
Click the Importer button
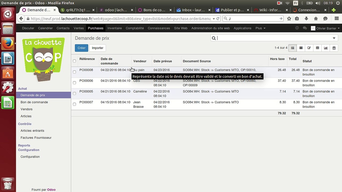[98, 48]
